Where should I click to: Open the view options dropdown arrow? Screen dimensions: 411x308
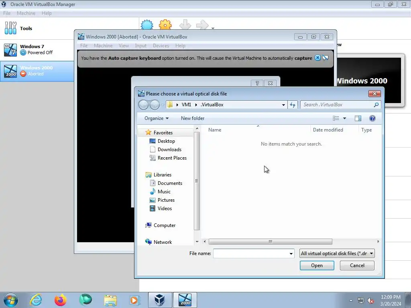click(344, 118)
